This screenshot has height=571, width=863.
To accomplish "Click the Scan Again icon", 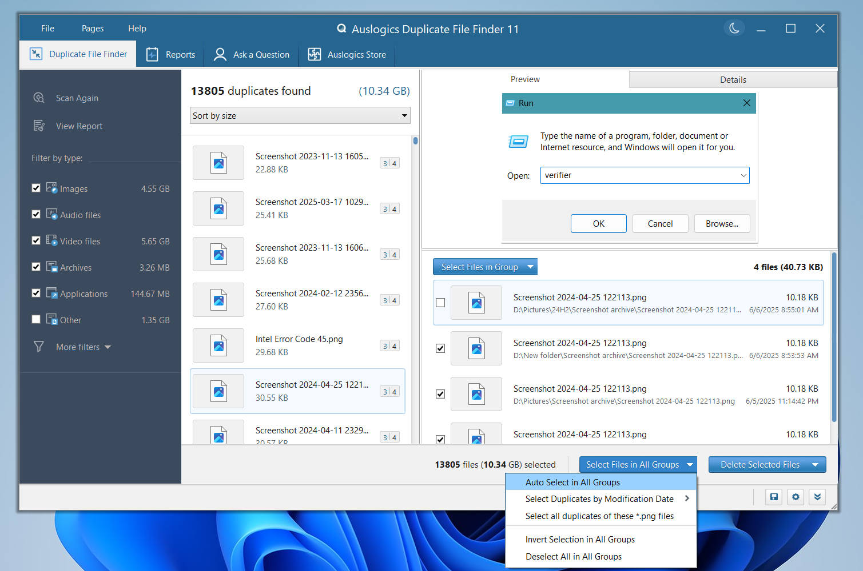I will (x=39, y=98).
